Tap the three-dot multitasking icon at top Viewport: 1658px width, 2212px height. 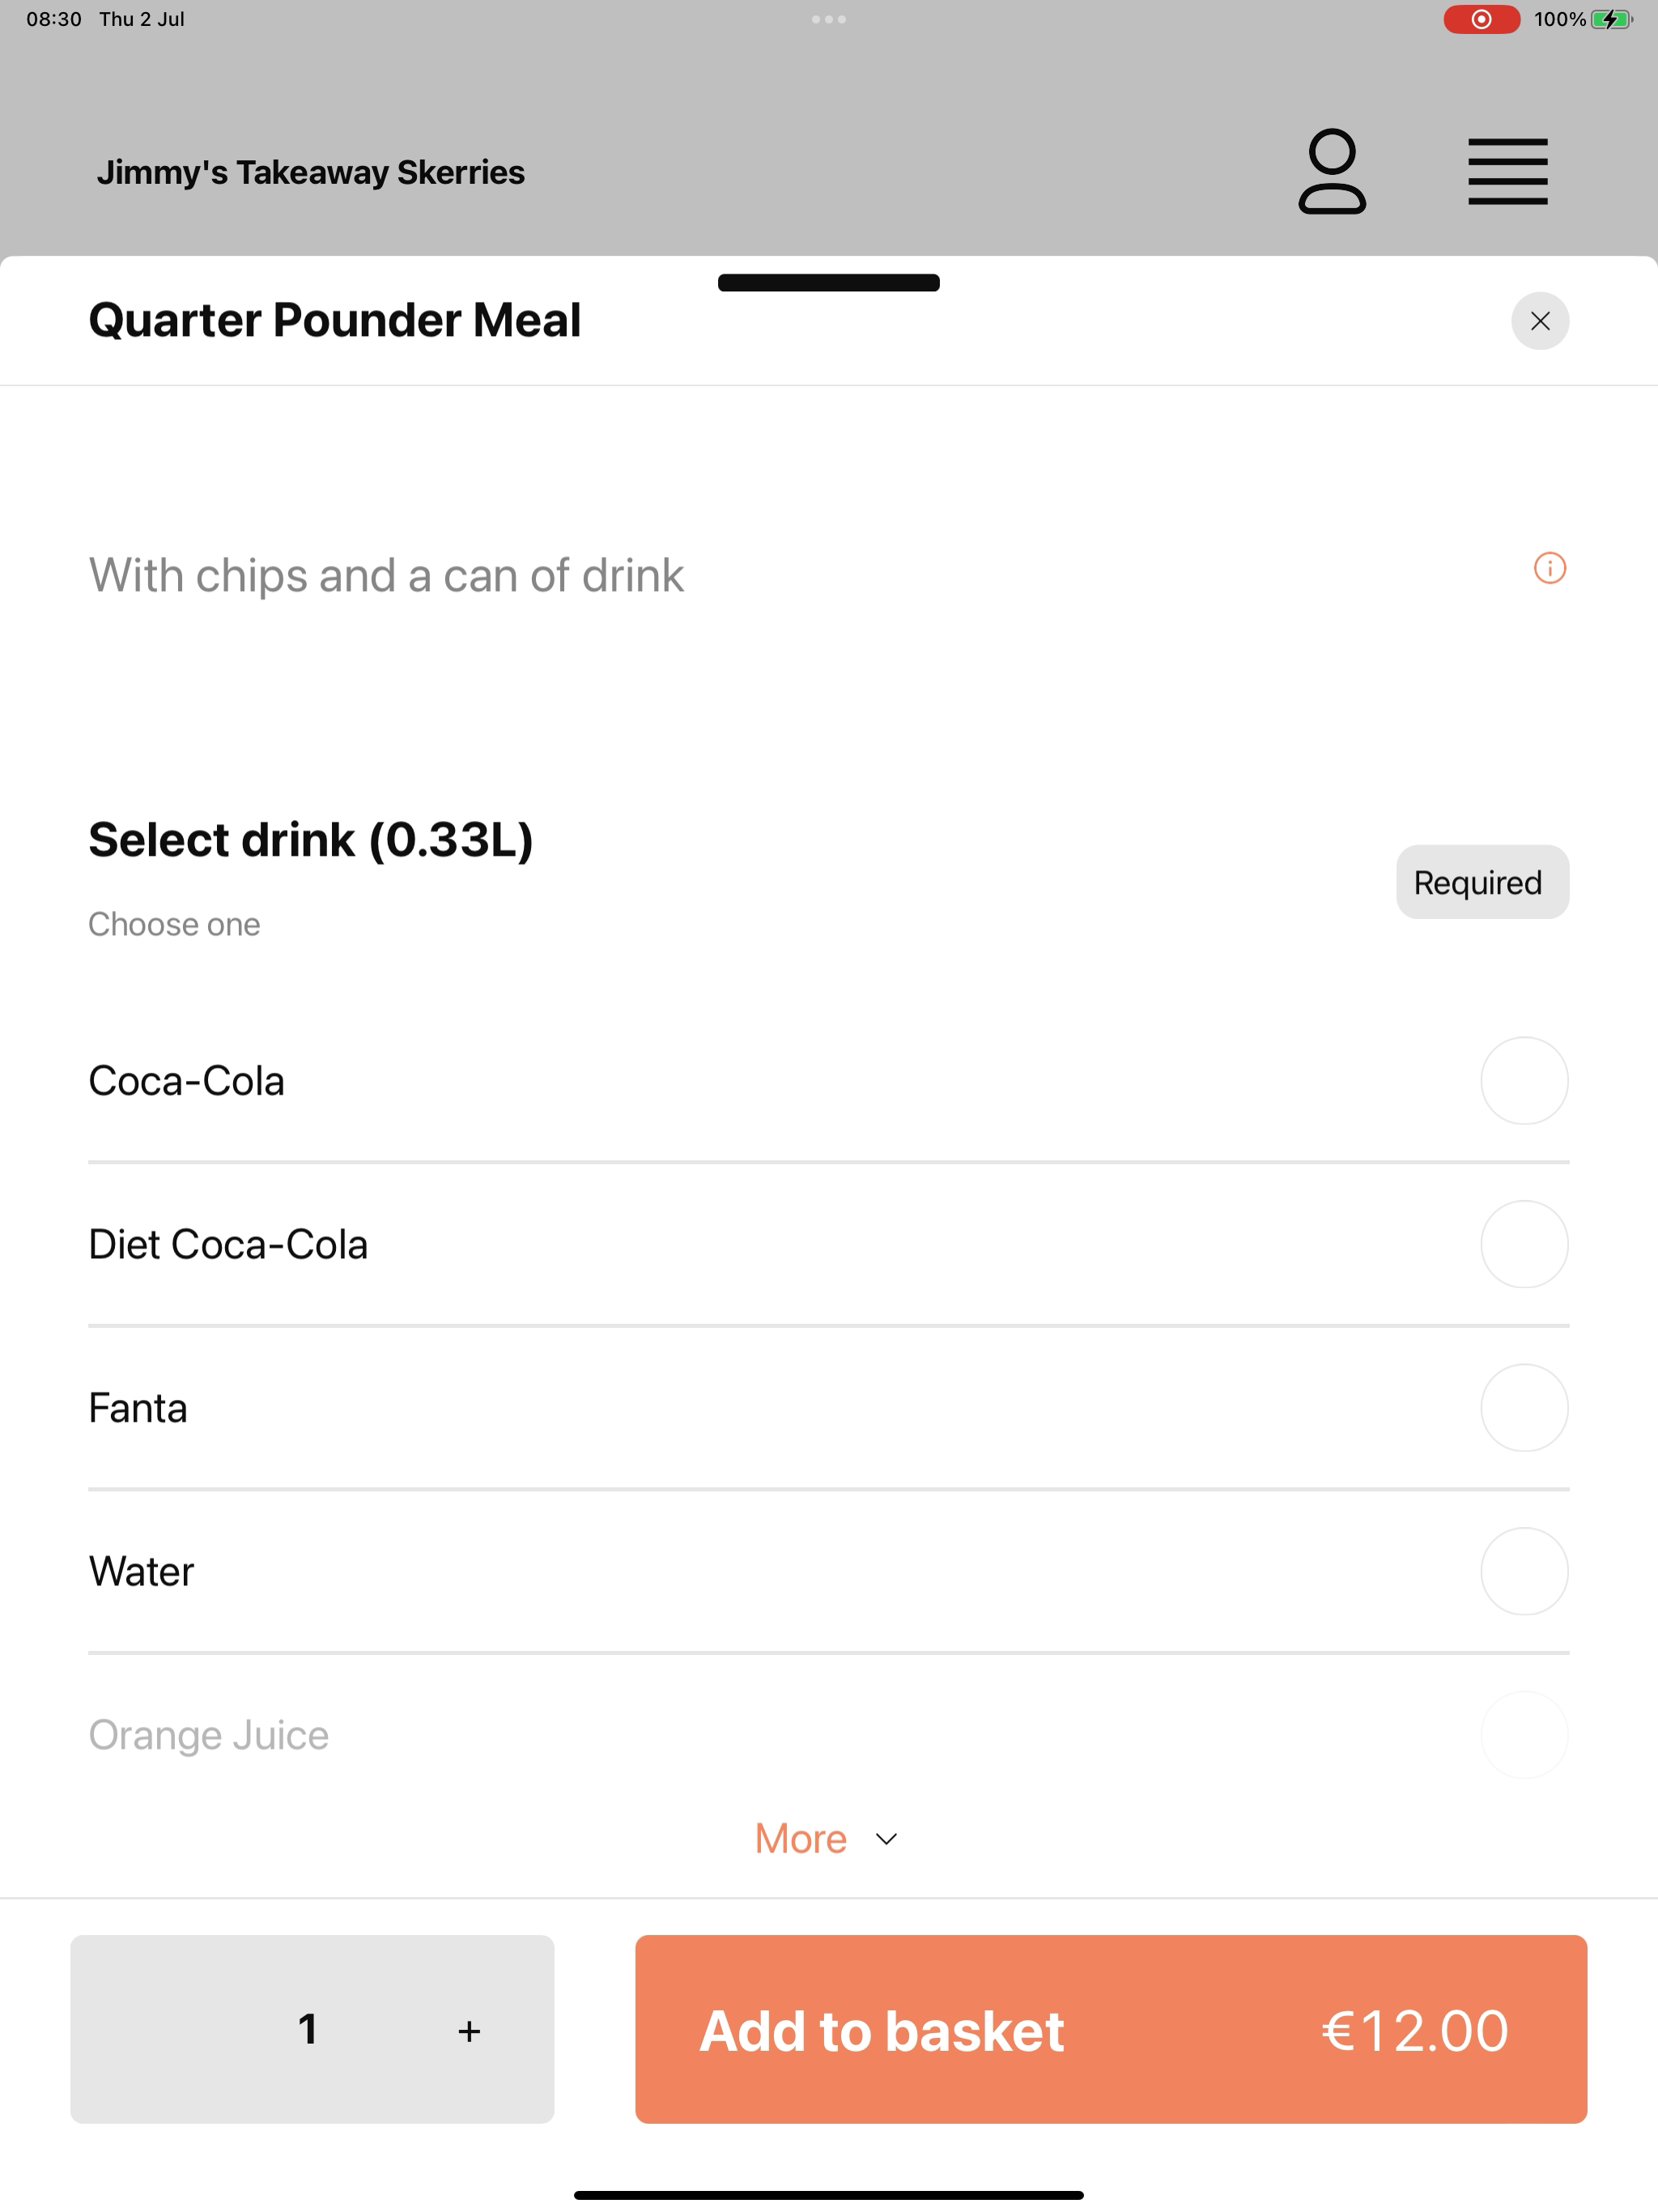click(829, 19)
